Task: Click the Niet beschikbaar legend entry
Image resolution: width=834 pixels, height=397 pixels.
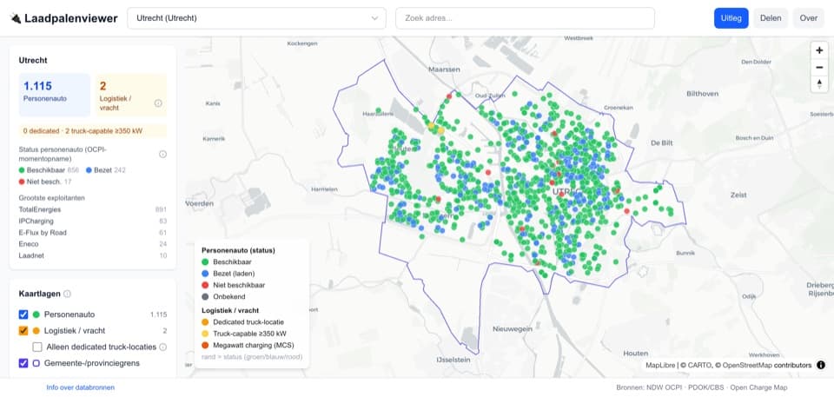Action: pyautogui.click(x=234, y=285)
